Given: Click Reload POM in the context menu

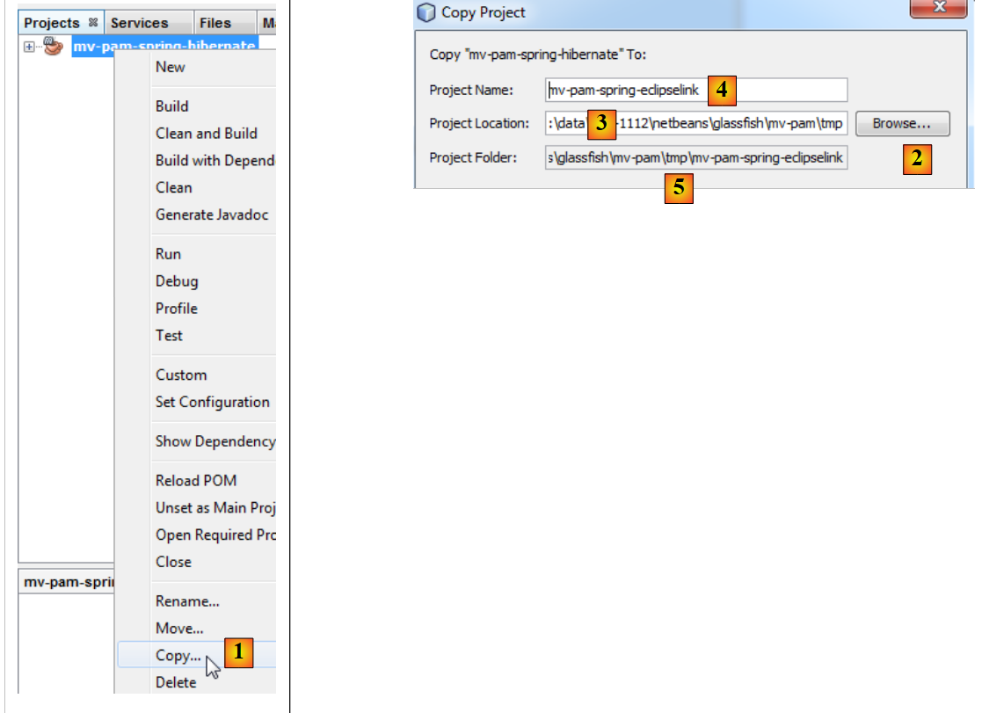Looking at the screenshot, I should (196, 481).
